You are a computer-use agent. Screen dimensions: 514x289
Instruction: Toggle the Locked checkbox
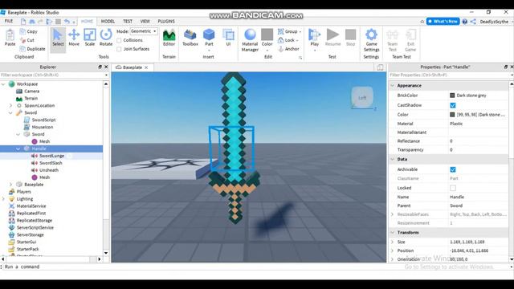point(453,188)
